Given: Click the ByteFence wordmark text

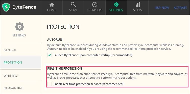Looking at the screenshot, I should (x=24, y=7).
